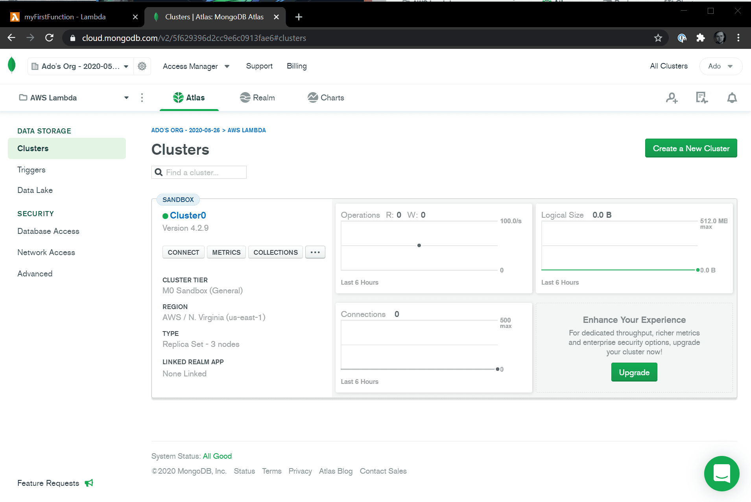This screenshot has height=502, width=751.
Task: Open more options ellipsis for Cluster0
Action: click(315, 252)
